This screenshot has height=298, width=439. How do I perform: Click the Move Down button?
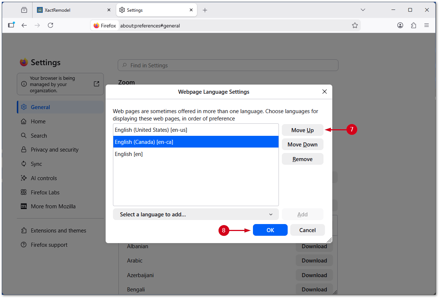click(302, 144)
